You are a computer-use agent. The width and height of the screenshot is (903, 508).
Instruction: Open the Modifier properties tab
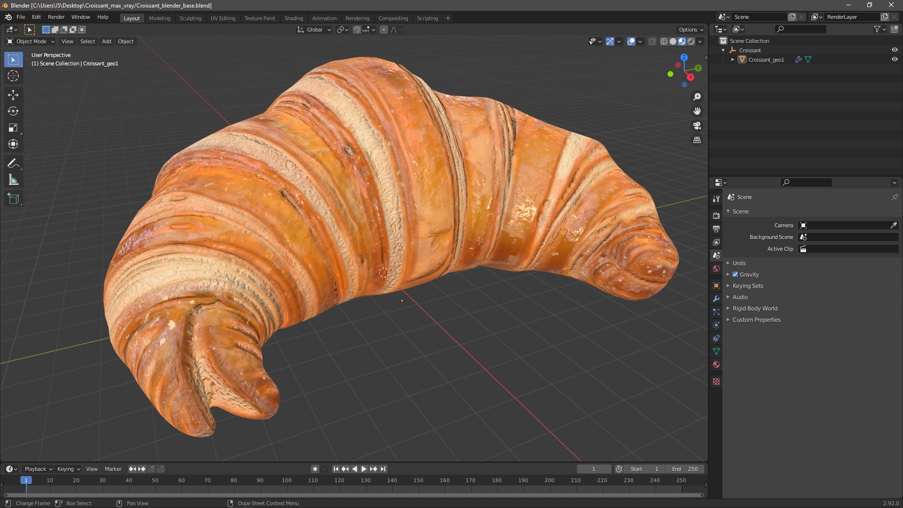716,299
